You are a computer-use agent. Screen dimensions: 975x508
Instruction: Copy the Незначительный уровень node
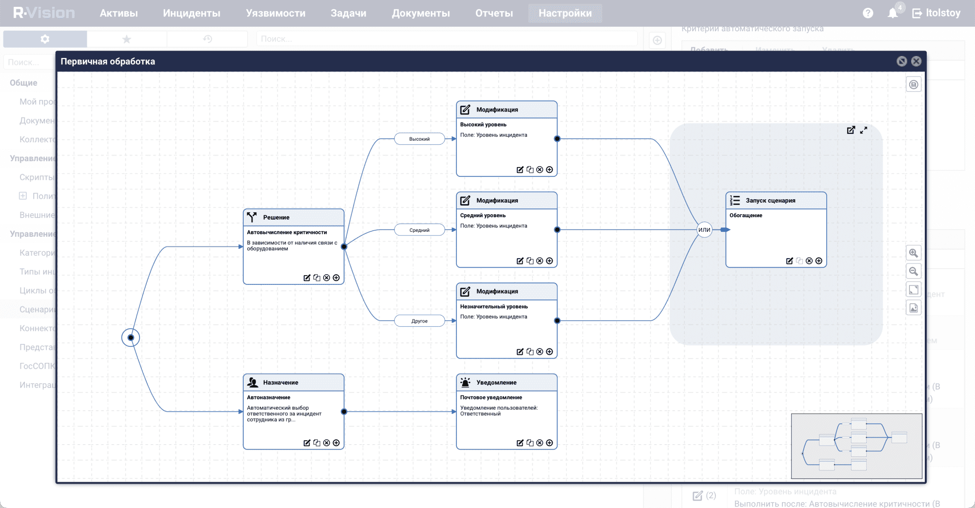[530, 352]
